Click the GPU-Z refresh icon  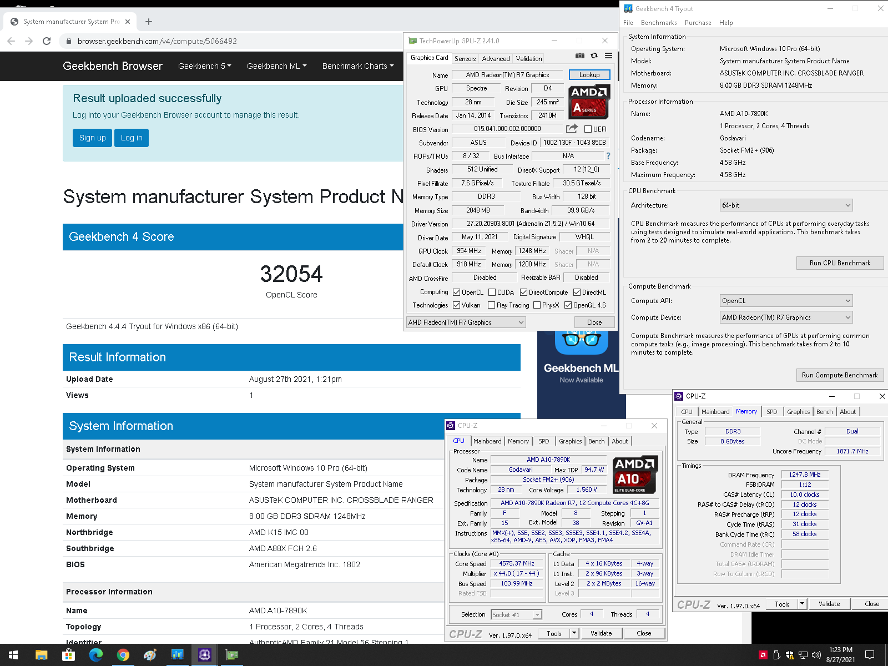click(x=594, y=56)
